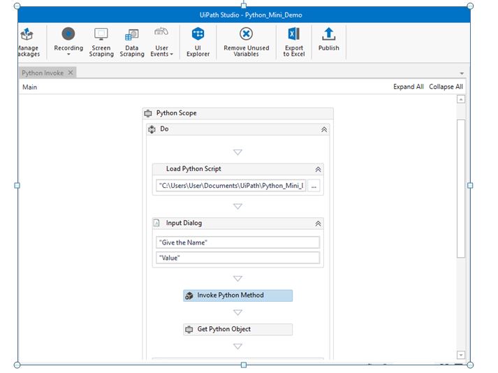Open UI Explorer
The image size is (498, 373).
pos(198,42)
